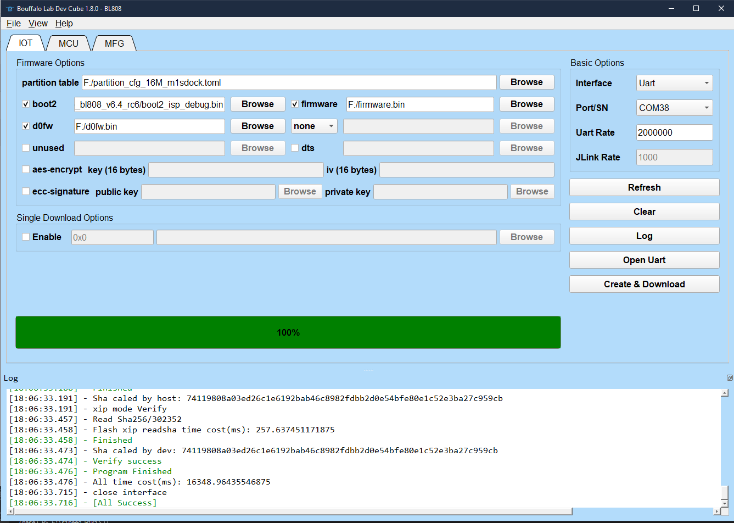
Task: Click the Log scrollbar up arrow
Action: [725, 393]
